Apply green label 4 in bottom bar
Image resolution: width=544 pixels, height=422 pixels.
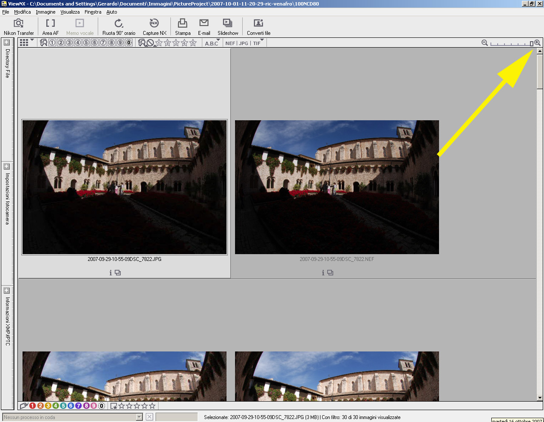[x=56, y=406]
